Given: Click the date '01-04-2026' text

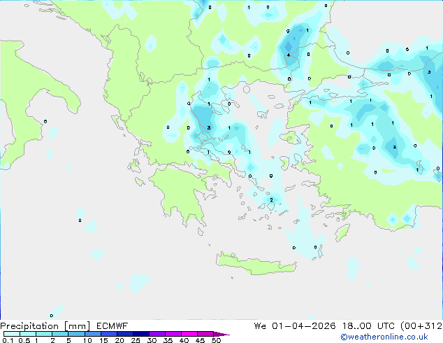Looking at the screenshot, I should [304, 326].
